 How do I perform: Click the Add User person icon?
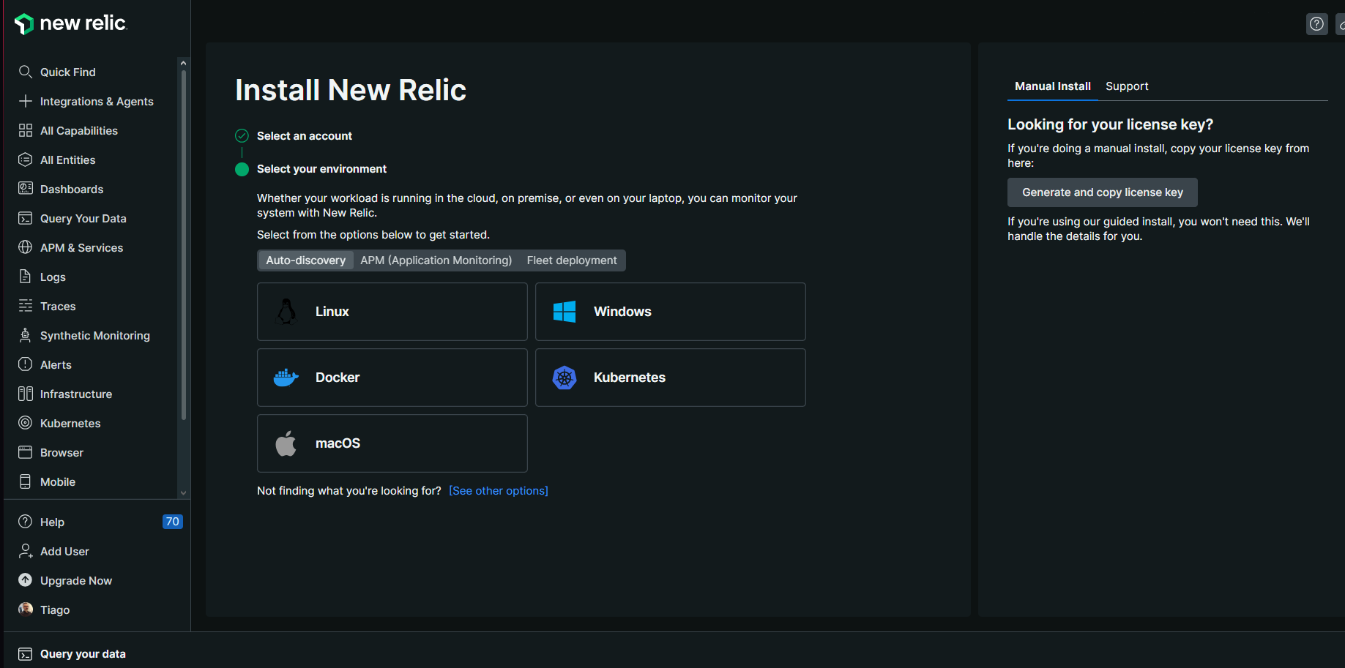[26, 551]
